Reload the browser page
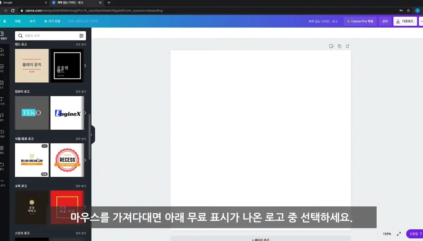423x241 pixels. click(13, 11)
